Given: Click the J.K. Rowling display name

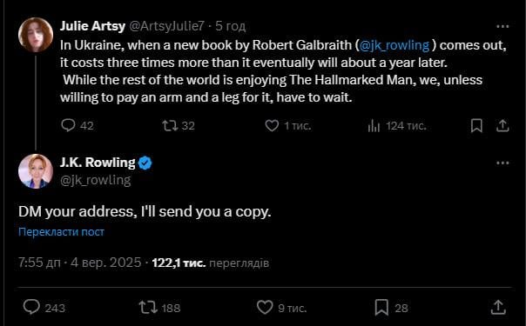Looking at the screenshot, I should tap(98, 163).
